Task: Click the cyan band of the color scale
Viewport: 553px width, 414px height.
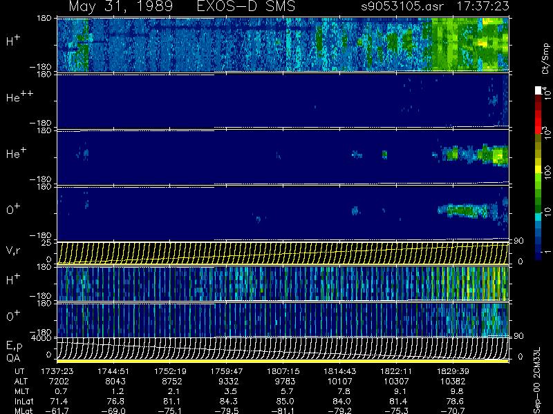Action: [538, 217]
